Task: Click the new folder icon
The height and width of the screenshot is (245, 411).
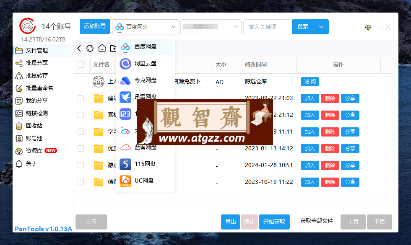Action: click(x=113, y=48)
